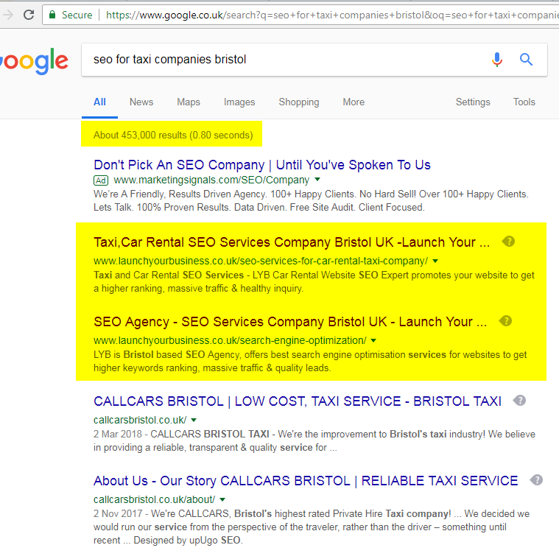Viewport: 559px width, 559px height.
Task: Click in the browser address bar URL
Action: [x=331, y=15]
